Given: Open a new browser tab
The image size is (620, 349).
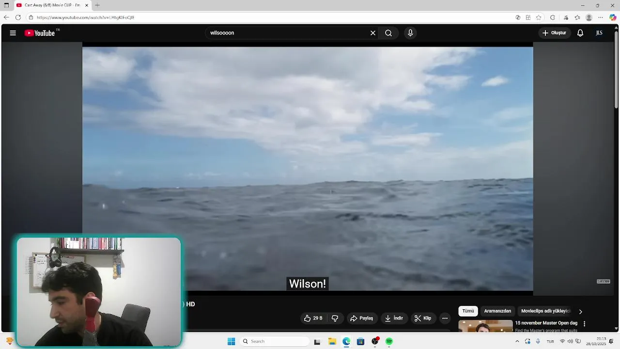Looking at the screenshot, I should (97, 5).
